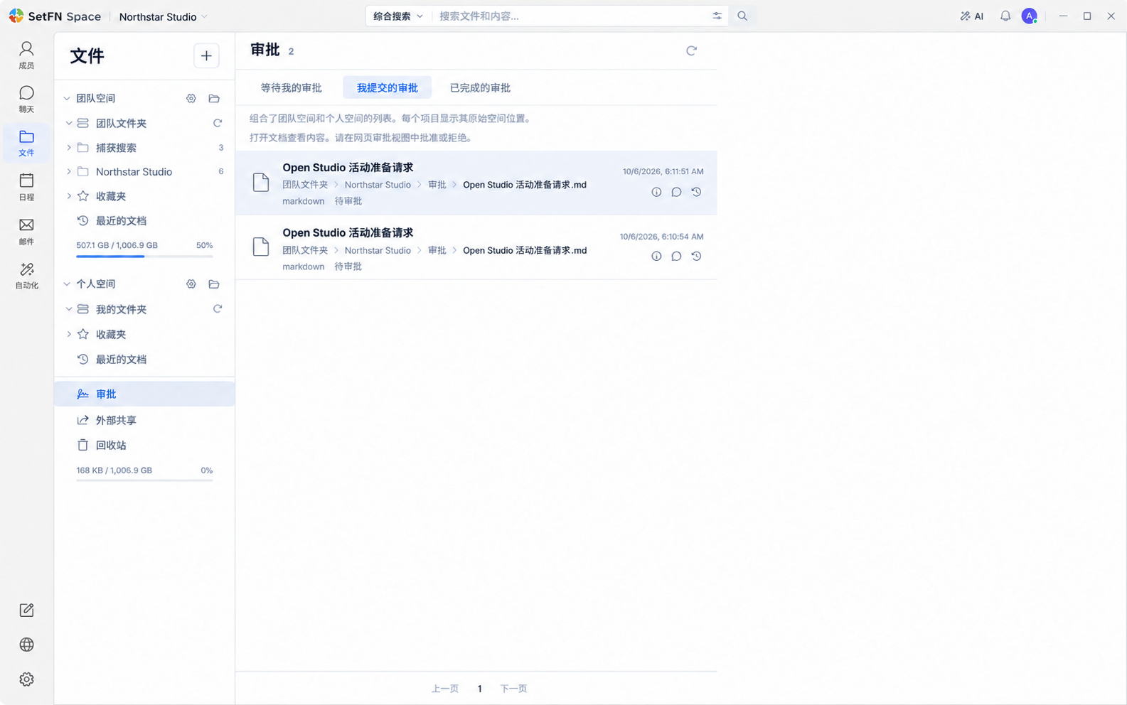This screenshot has height=705, width=1127.
Task: Refresh the 审批 list
Action: 691,50
